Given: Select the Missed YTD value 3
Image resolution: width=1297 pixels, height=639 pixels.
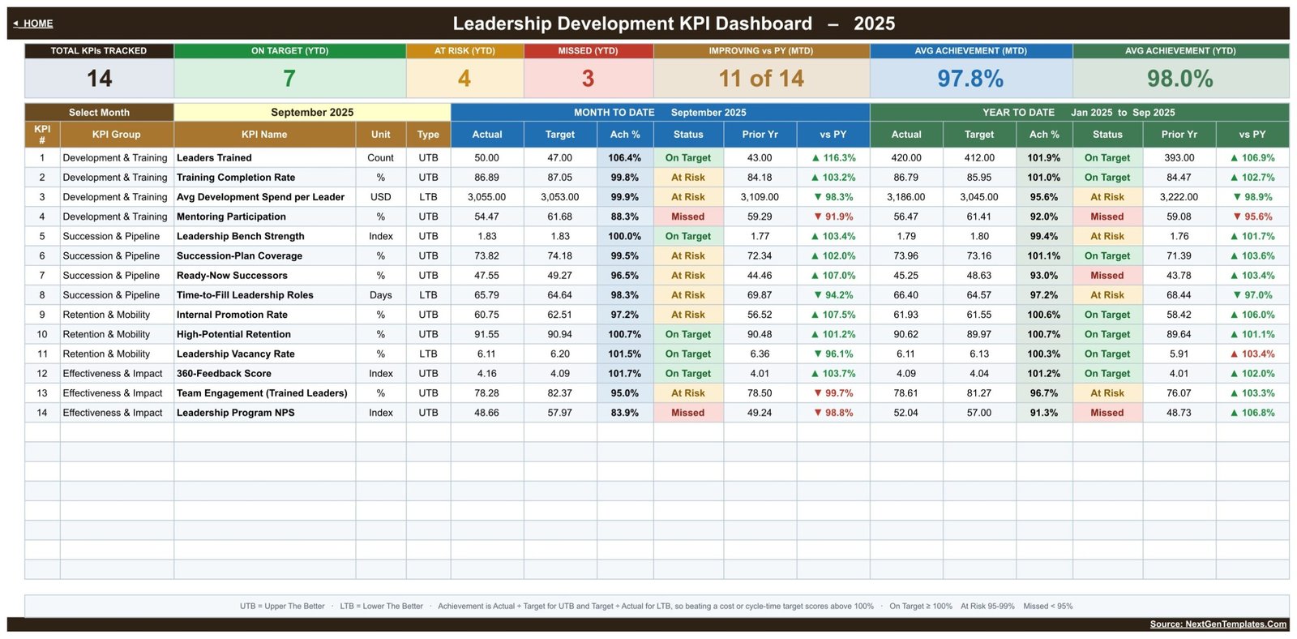Looking at the screenshot, I should click(588, 79).
